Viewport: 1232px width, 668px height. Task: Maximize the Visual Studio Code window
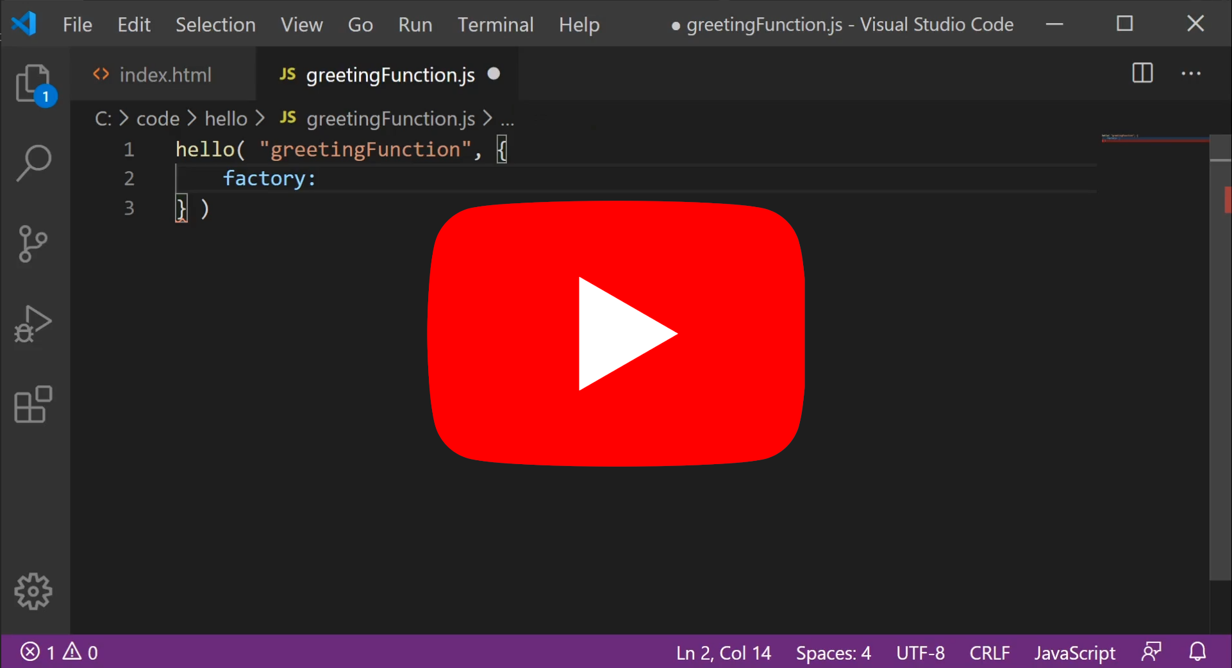click(1125, 24)
